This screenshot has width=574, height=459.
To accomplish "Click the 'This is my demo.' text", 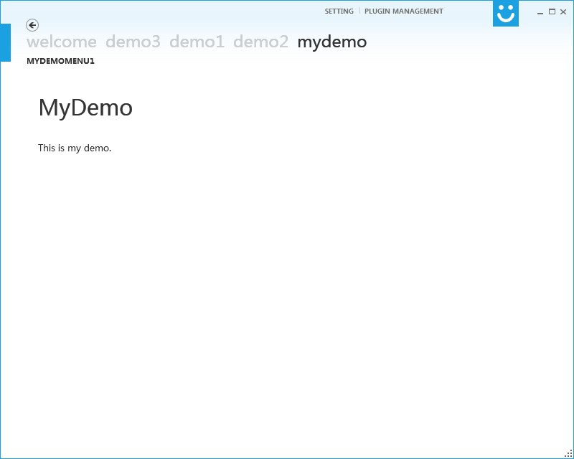I will click(75, 148).
